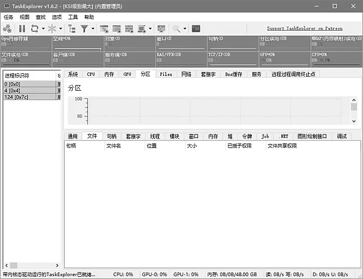
Task: Open the 远程过程调用终止点 tab
Action: click(293, 74)
